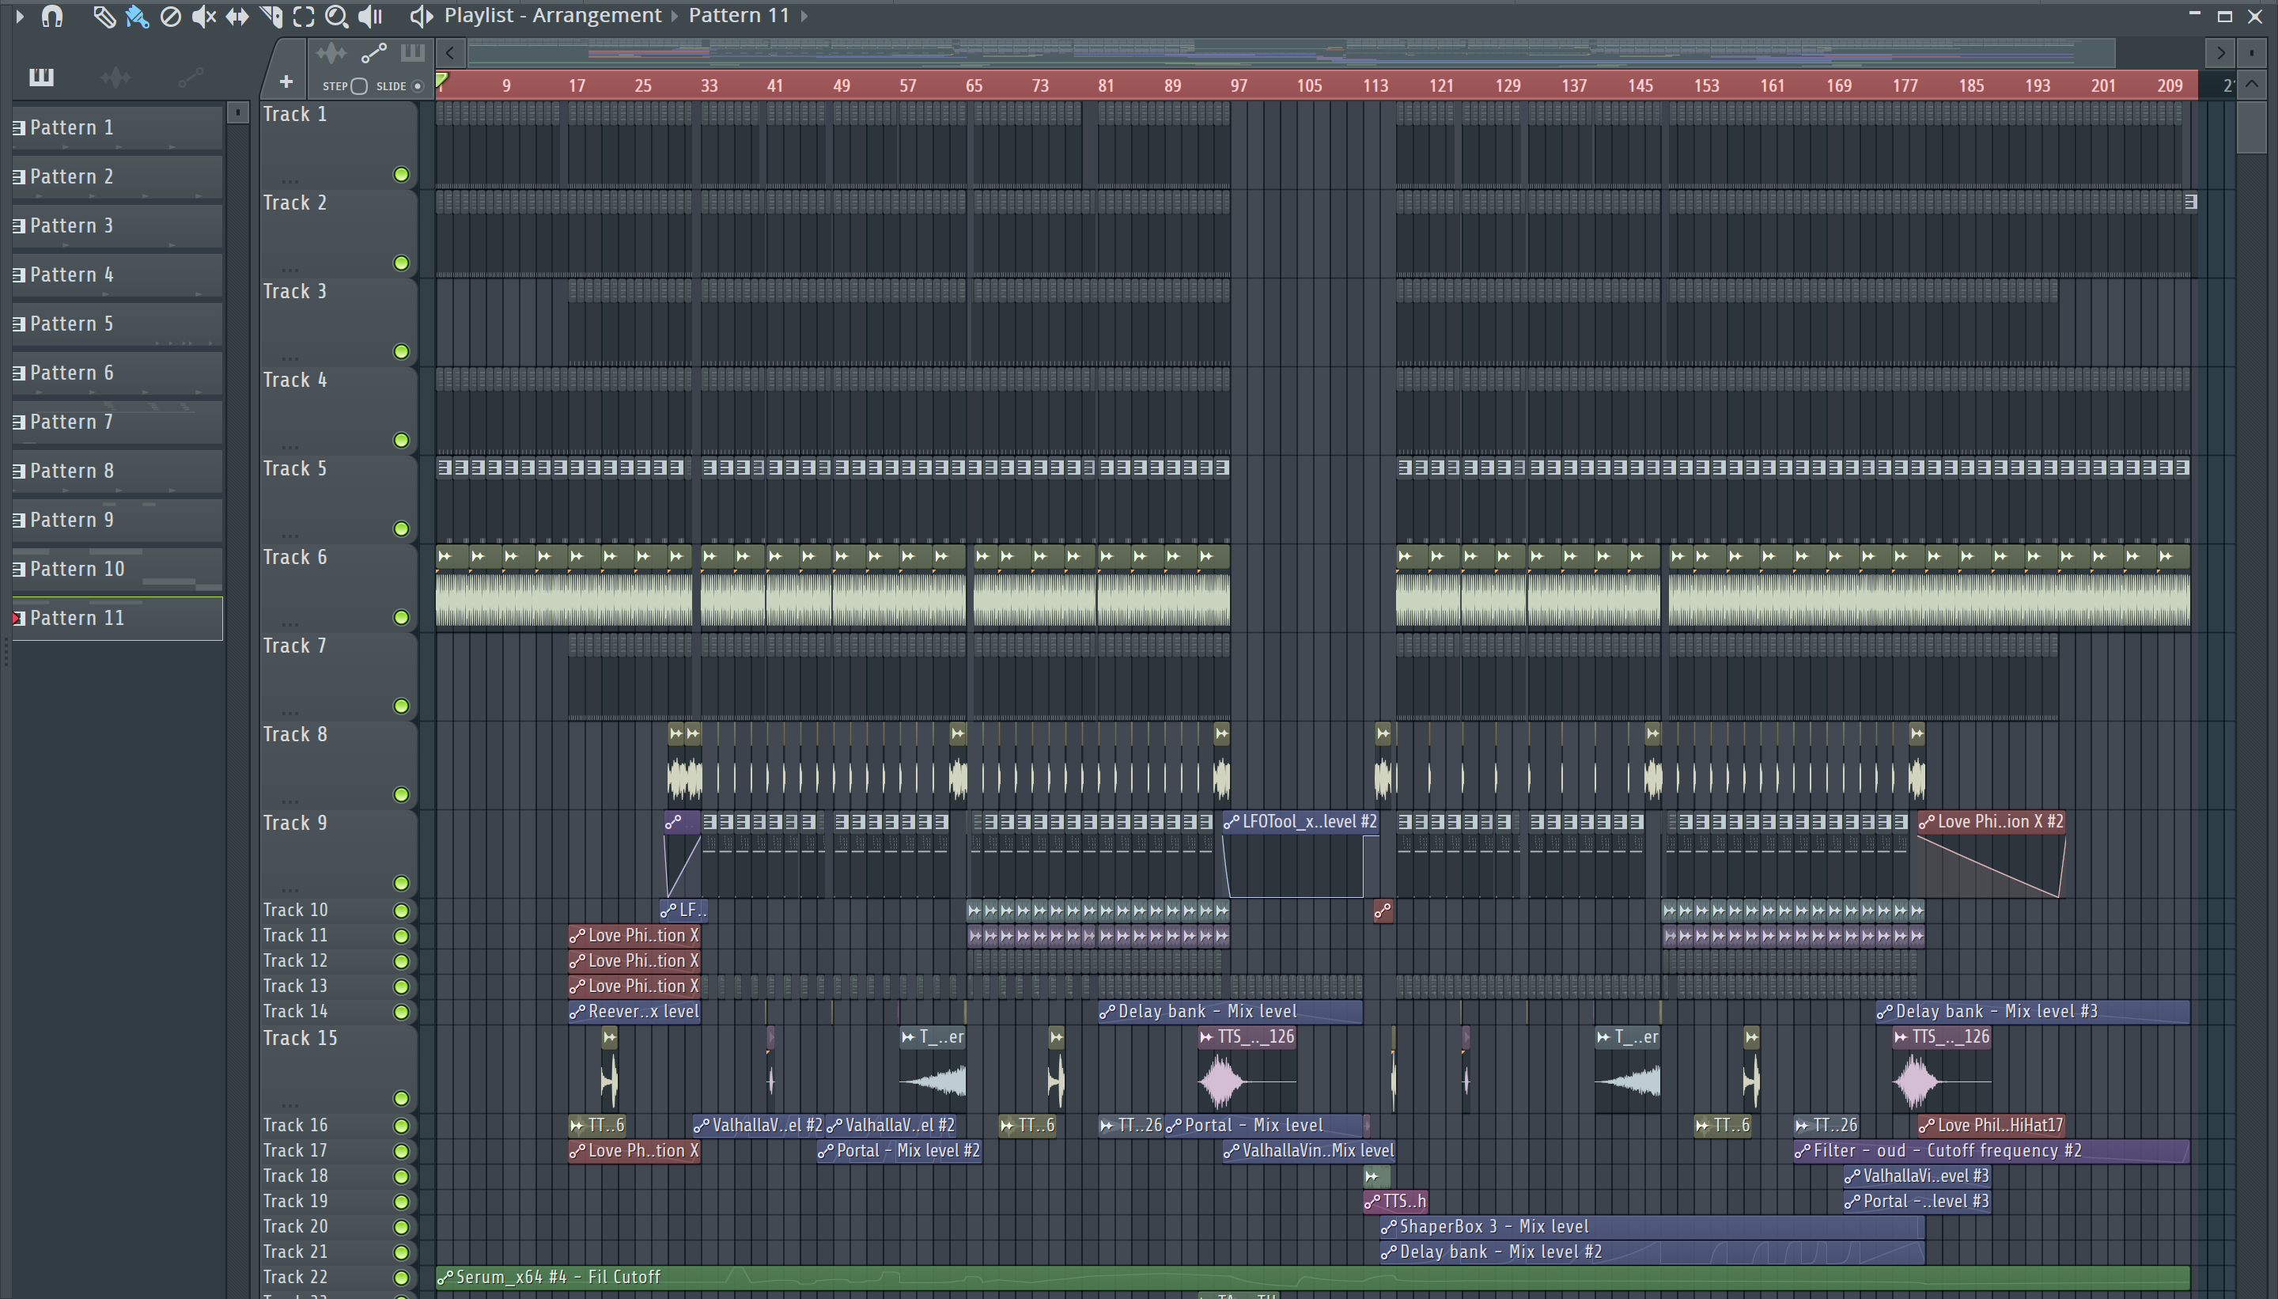Image resolution: width=2278 pixels, height=1299 pixels.
Task: Select the Delay bank - Mix level #3 clip
Action: [2033, 1012]
